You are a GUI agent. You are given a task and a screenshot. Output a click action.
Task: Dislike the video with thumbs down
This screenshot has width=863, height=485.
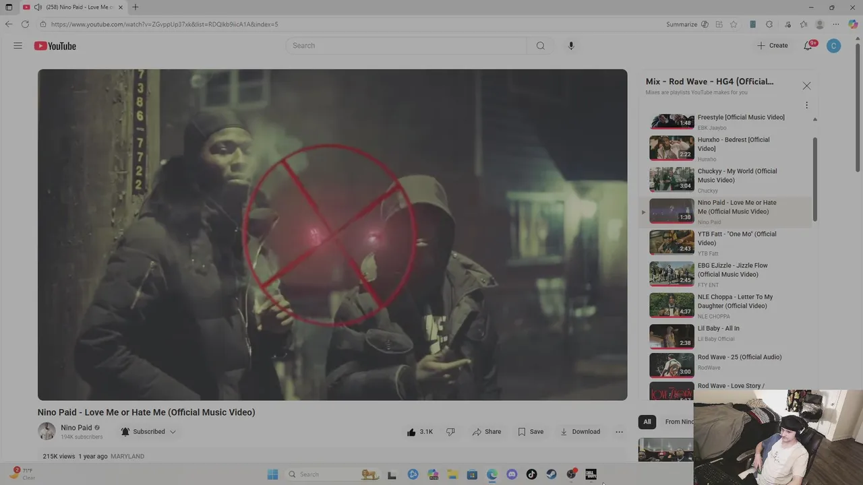click(450, 432)
